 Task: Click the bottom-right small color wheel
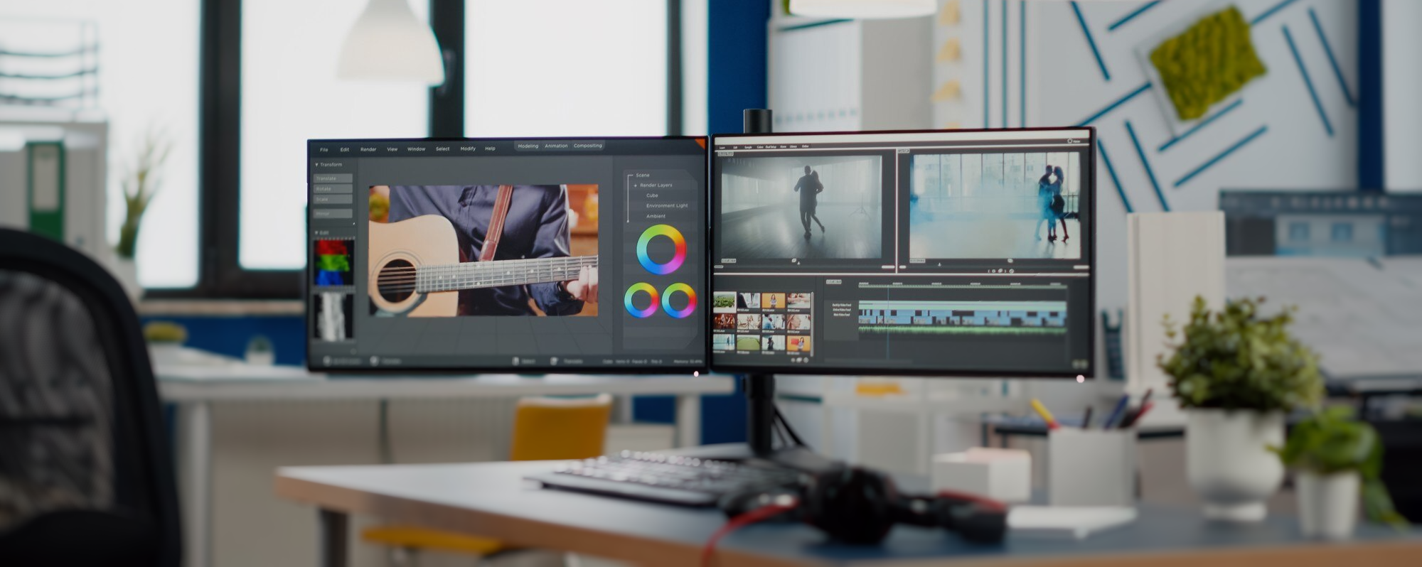point(679,300)
